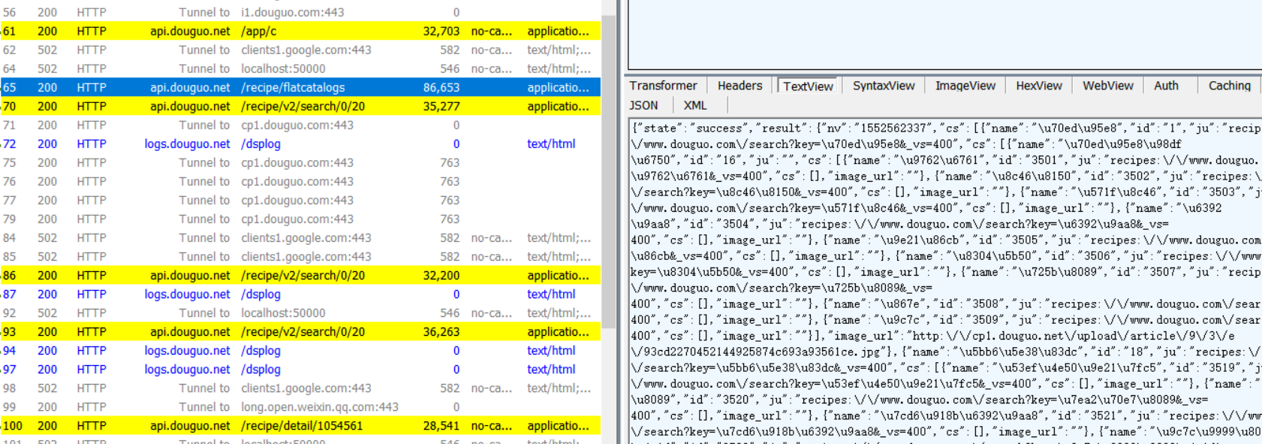Select session 70 /recipe/v2/search/0/20 row
This screenshot has width=1262, height=444.
[x=300, y=106]
